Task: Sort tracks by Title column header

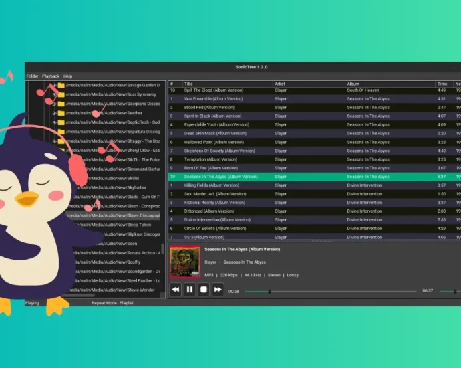Action: point(228,84)
